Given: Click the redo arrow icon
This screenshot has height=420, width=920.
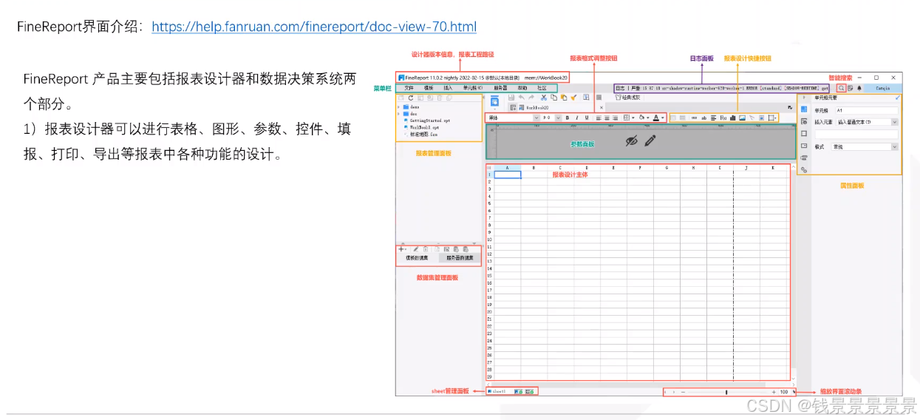Looking at the screenshot, I should 531,98.
